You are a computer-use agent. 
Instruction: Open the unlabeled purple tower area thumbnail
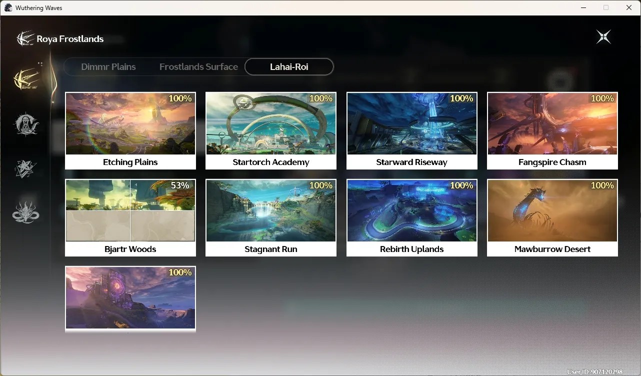[130, 297]
